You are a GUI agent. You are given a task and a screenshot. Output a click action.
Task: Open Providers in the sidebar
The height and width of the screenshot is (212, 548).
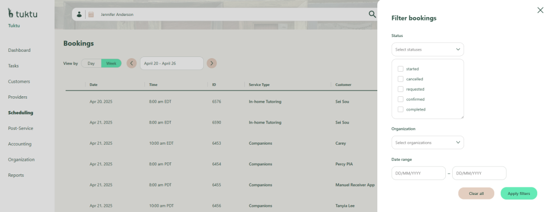point(18,97)
